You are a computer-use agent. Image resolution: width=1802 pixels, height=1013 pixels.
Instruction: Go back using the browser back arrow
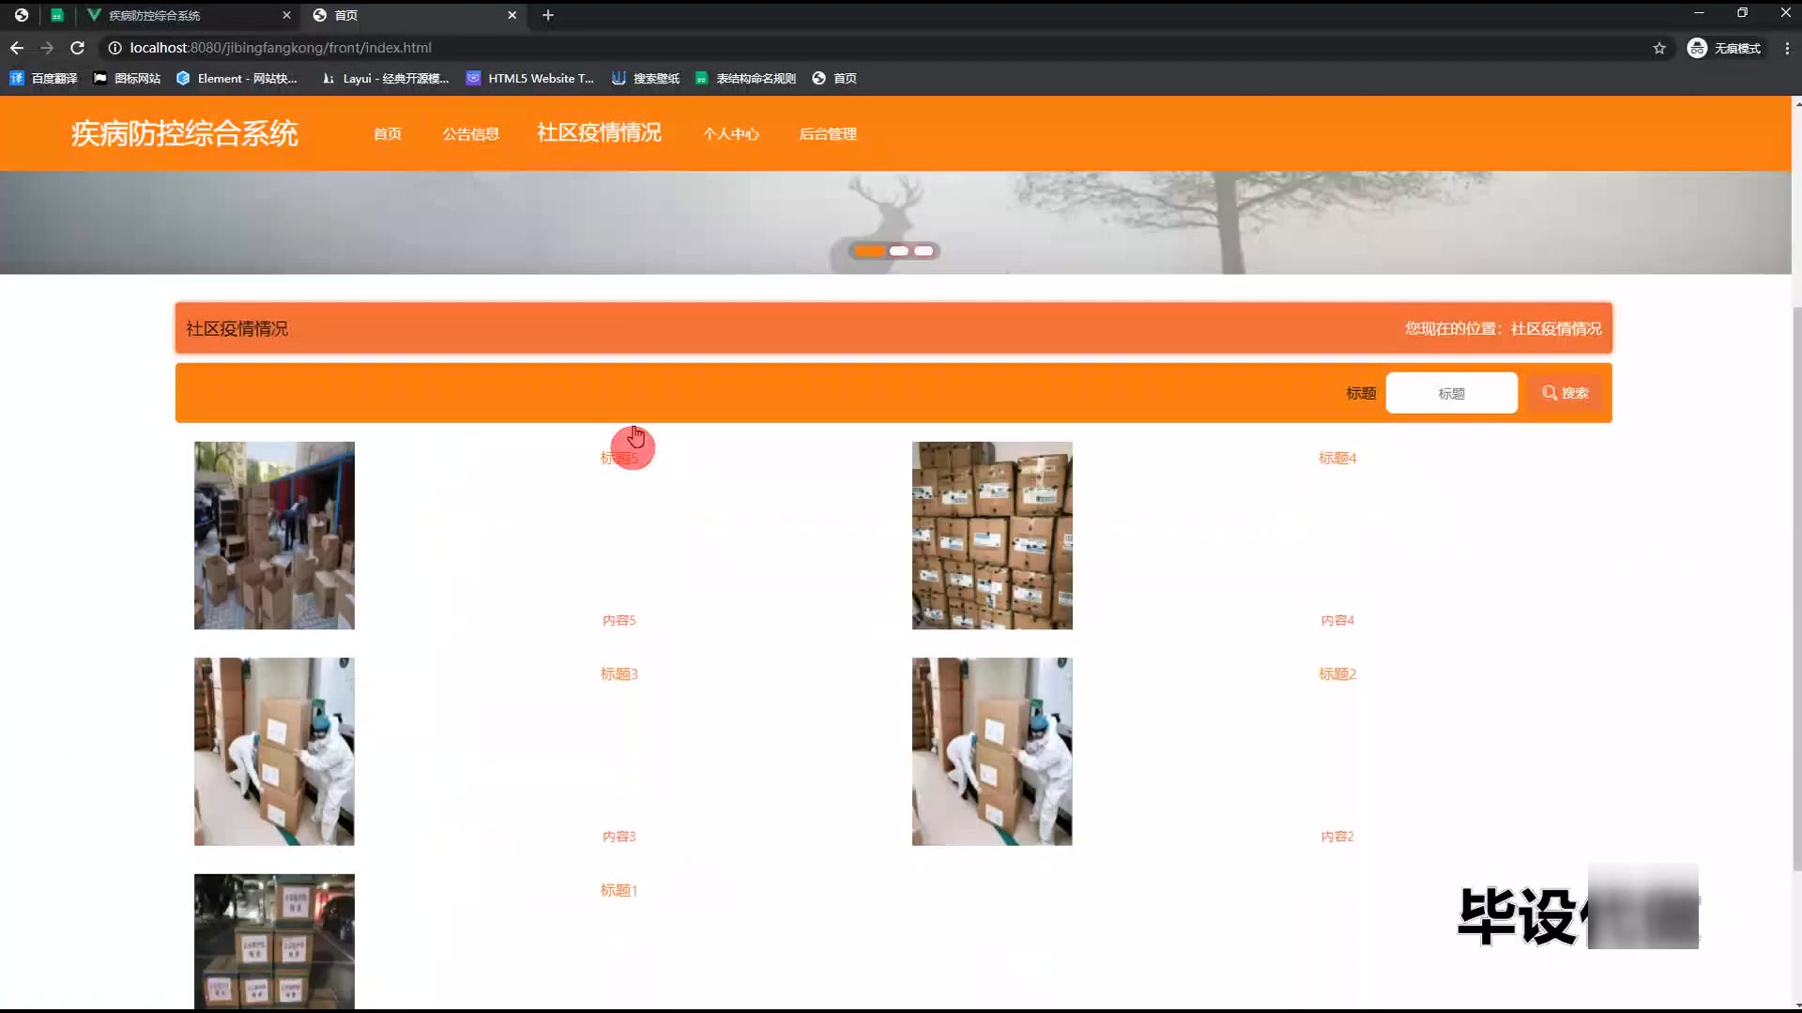click(17, 48)
